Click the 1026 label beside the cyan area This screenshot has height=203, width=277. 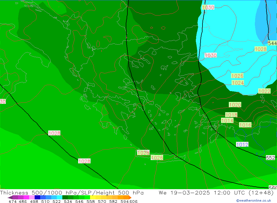[x=237, y=76]
